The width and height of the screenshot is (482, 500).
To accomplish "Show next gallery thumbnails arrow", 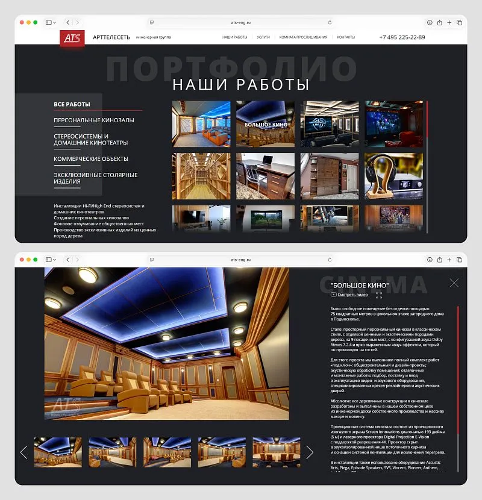I will pyautogui.click(x=310, y=452).
